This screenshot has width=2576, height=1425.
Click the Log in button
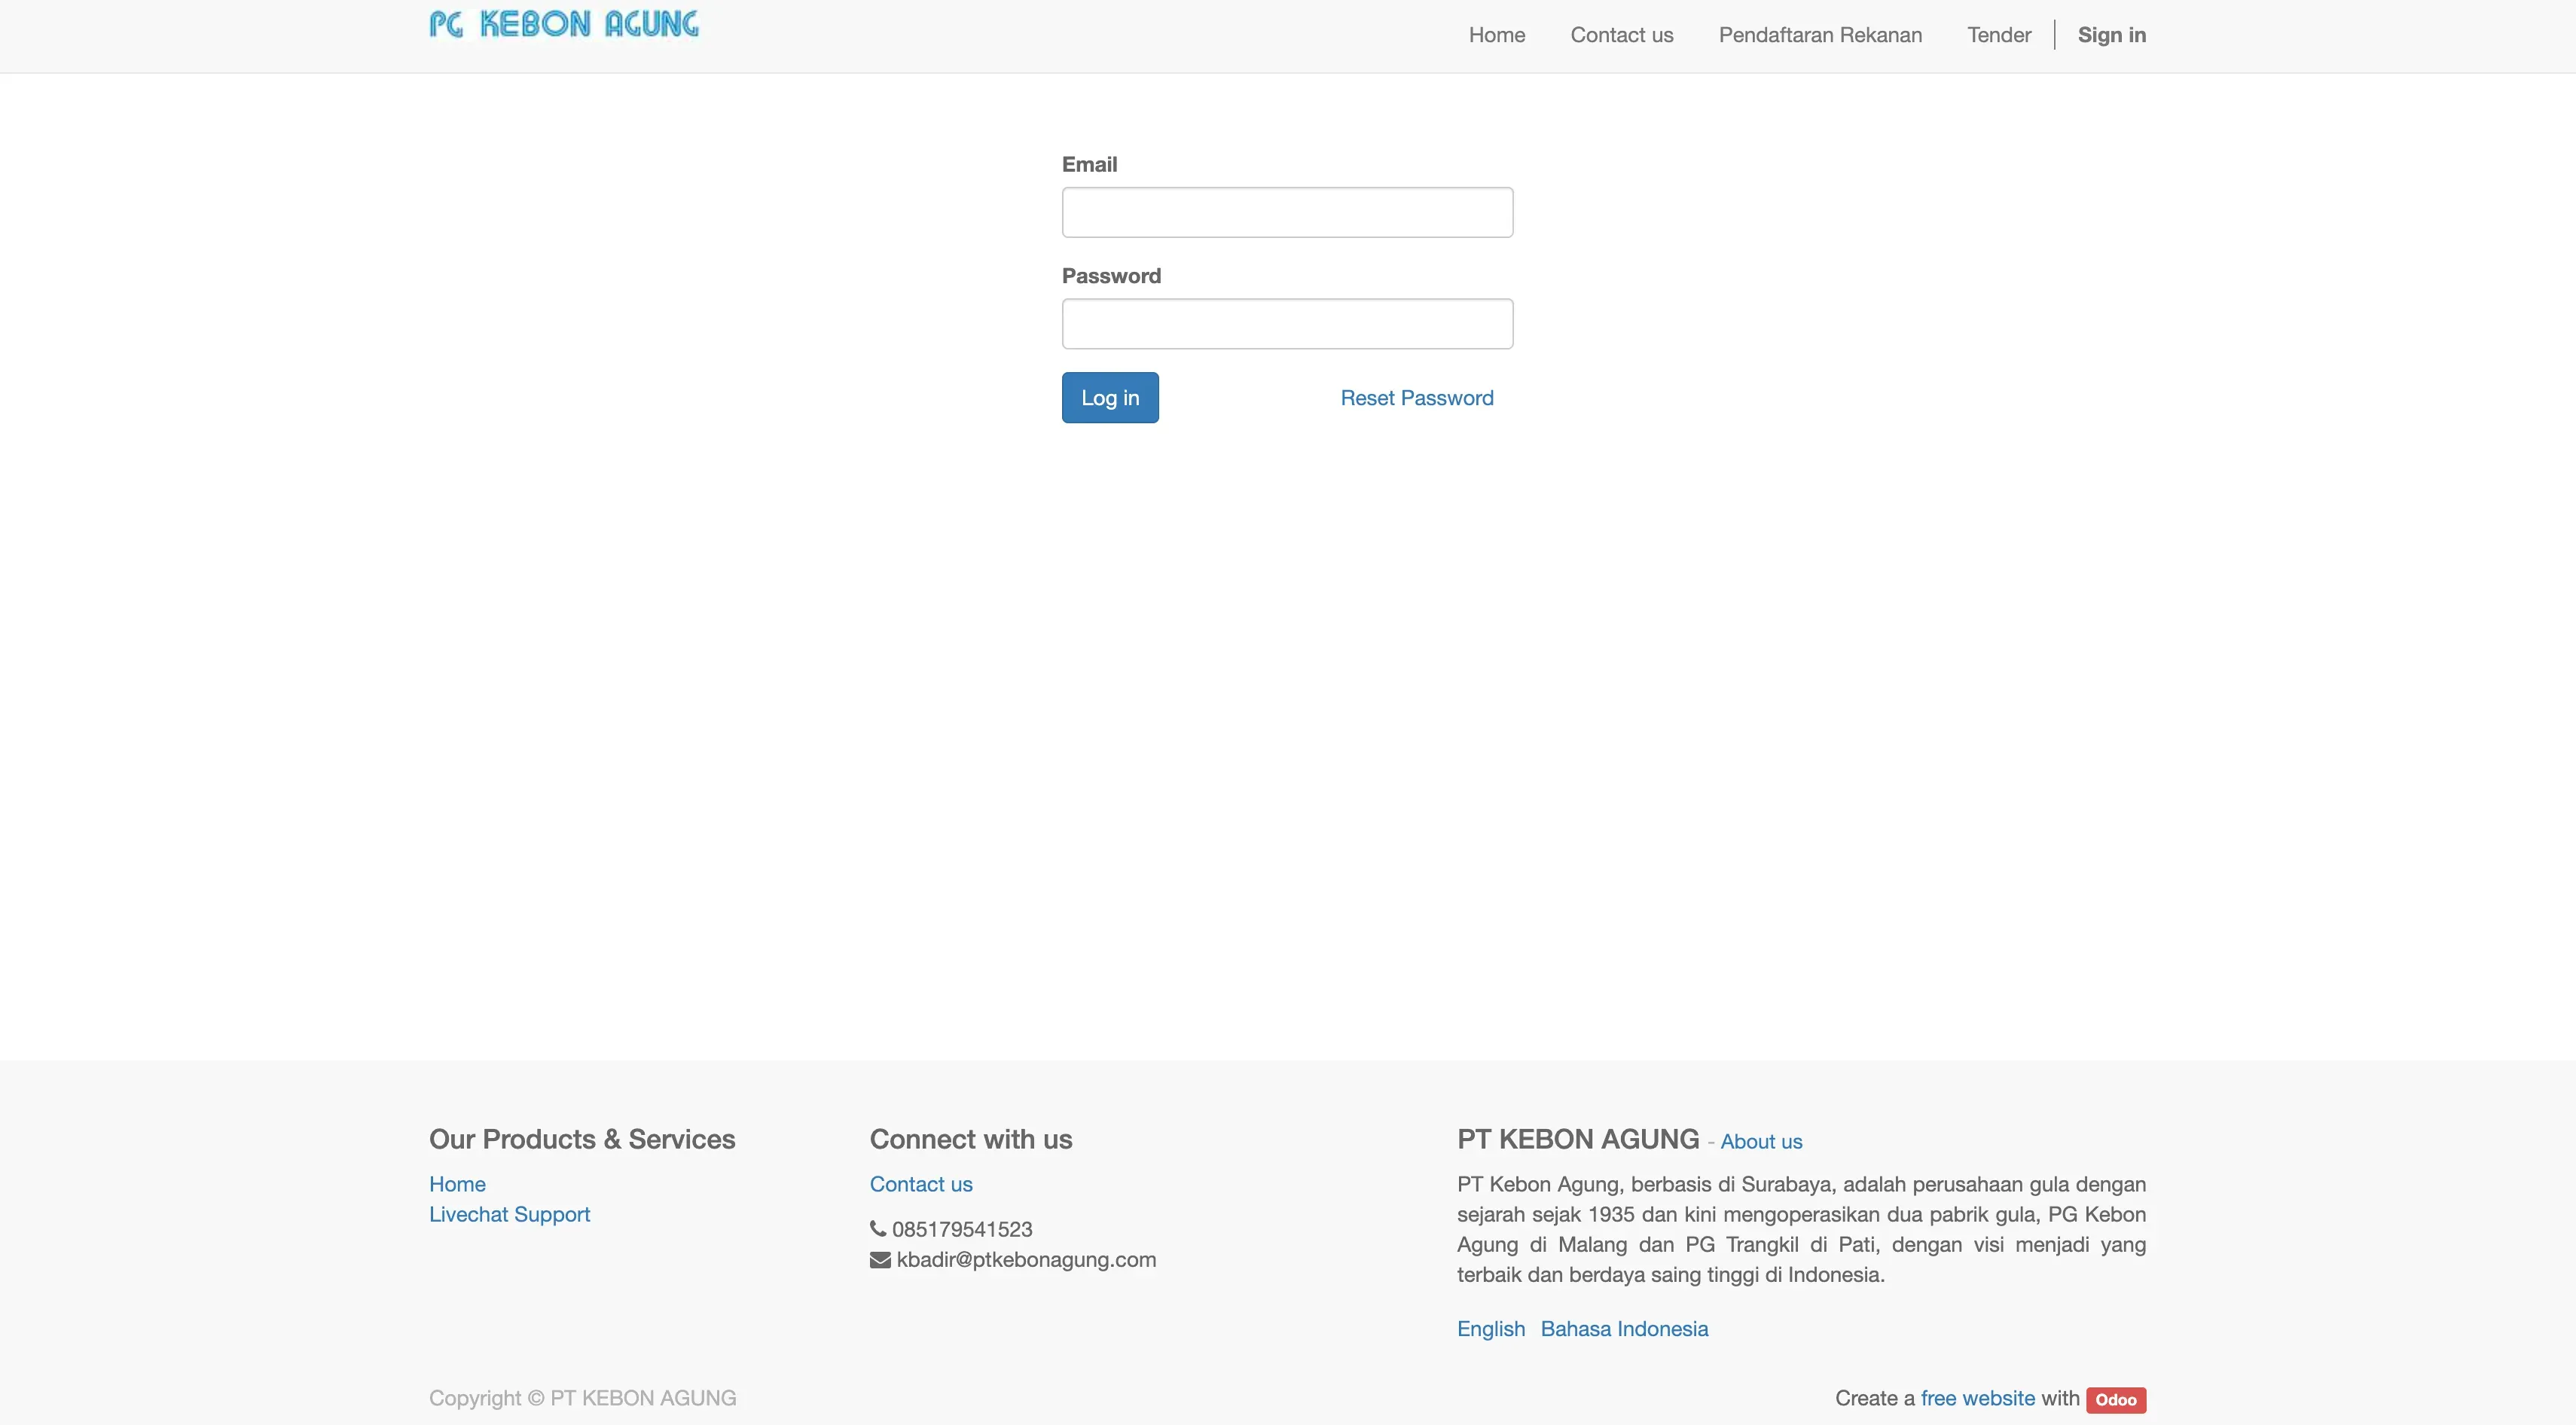click(1110, 398)
